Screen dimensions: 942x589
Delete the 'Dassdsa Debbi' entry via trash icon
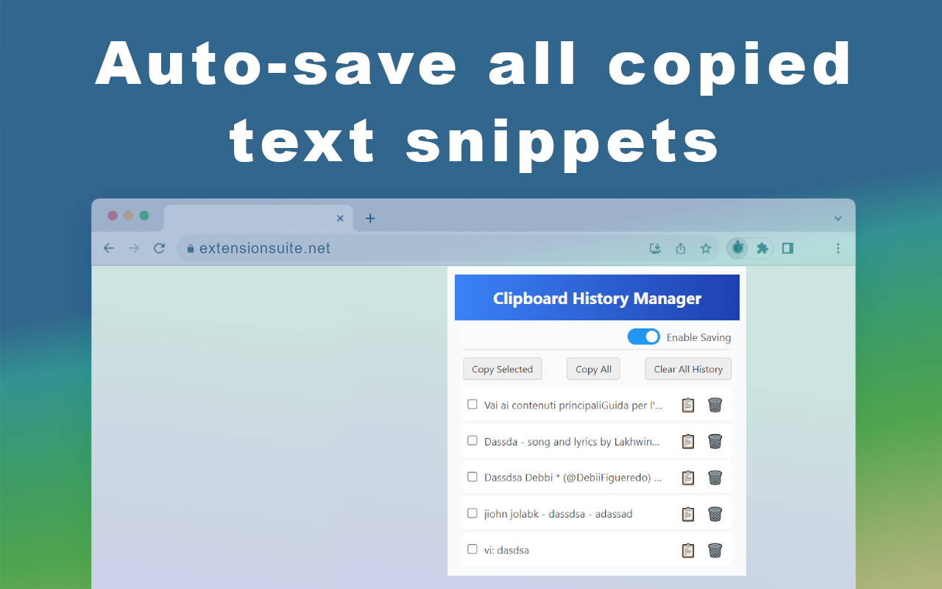tap(715, 477)
